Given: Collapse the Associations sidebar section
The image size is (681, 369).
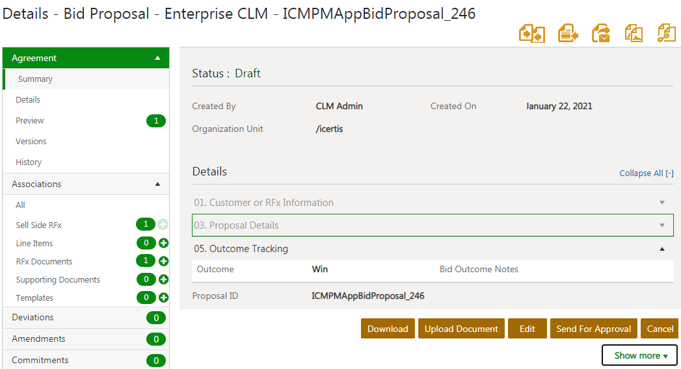Looking at the screenshot, I should (157, 184).
